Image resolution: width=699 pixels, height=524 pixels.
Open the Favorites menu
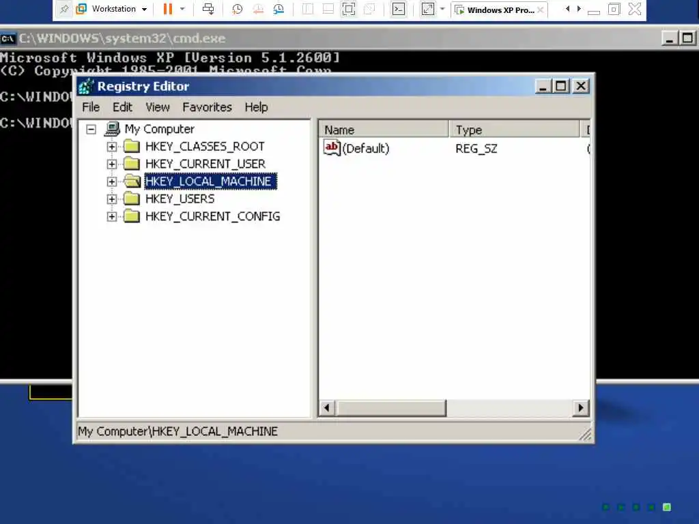point(208,107)
